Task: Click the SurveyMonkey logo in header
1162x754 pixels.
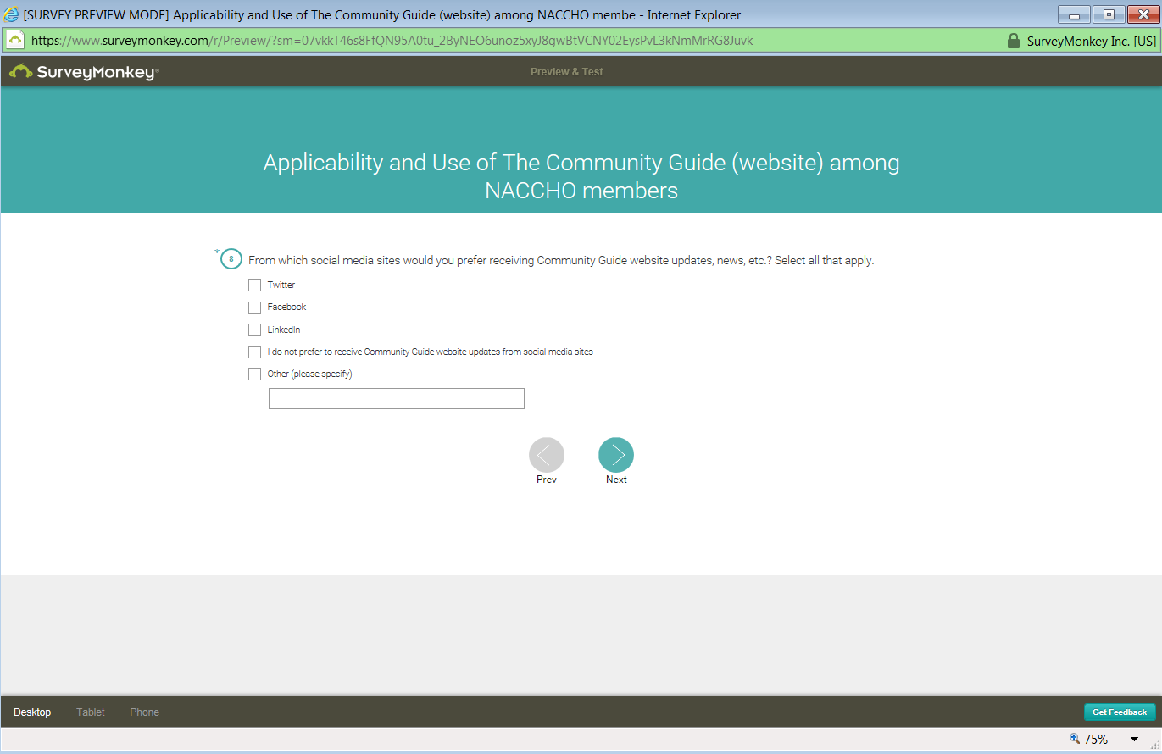Action: (84, 72)
